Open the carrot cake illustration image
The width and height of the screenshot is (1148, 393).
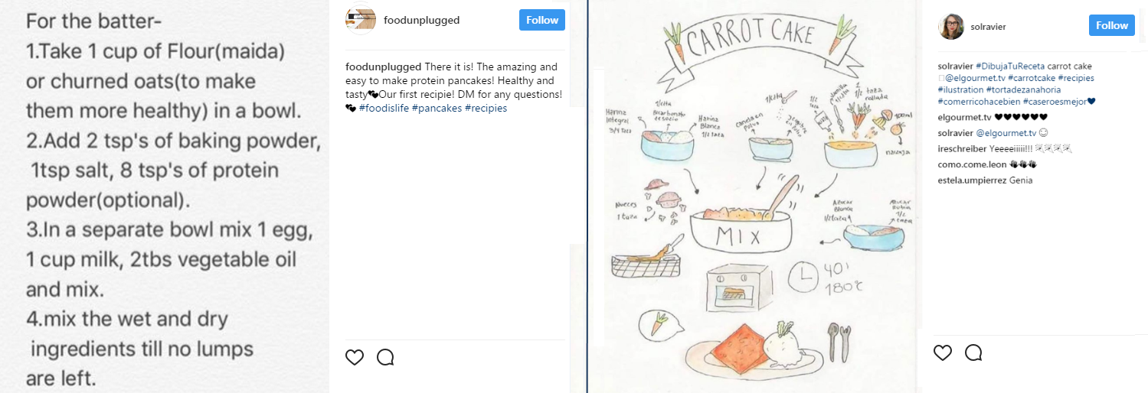click(x=754, y=196)
